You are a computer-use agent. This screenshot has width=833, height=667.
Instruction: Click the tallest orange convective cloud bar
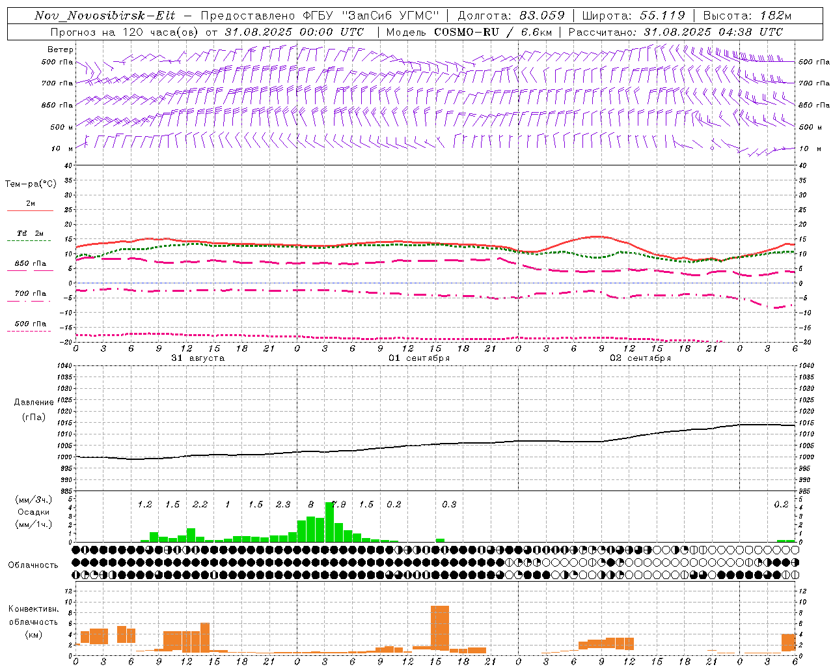tap(440, 628)
